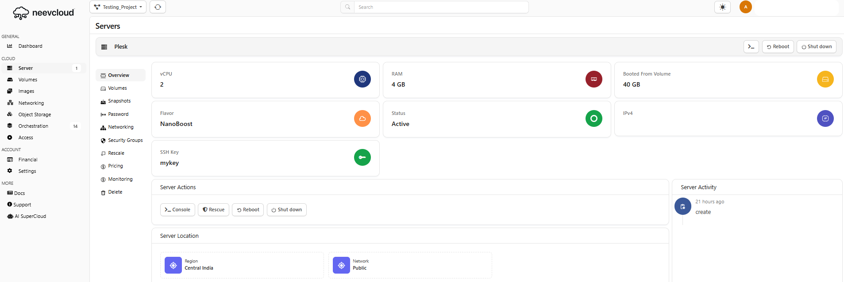Open Orchestration from the sidebar
The image size is (844, 282).
tap(33, 126)
